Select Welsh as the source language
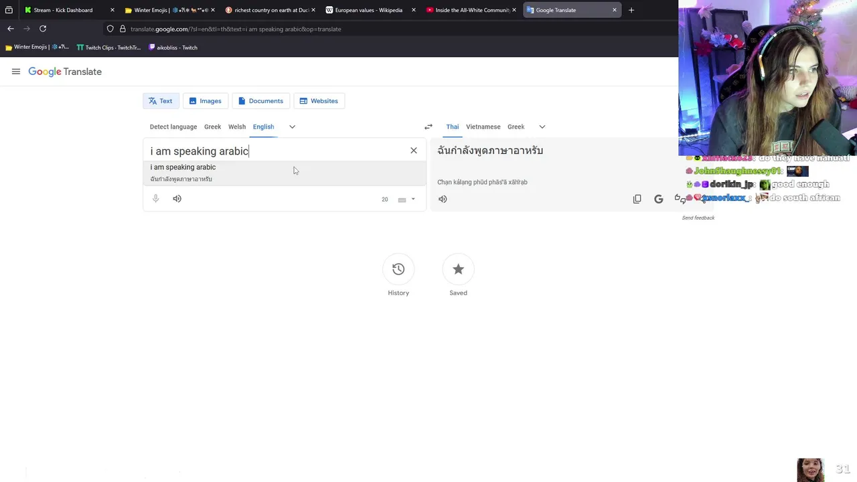This screenshot has width=857, height=482. pyautogui.click(x=237, y=127)
